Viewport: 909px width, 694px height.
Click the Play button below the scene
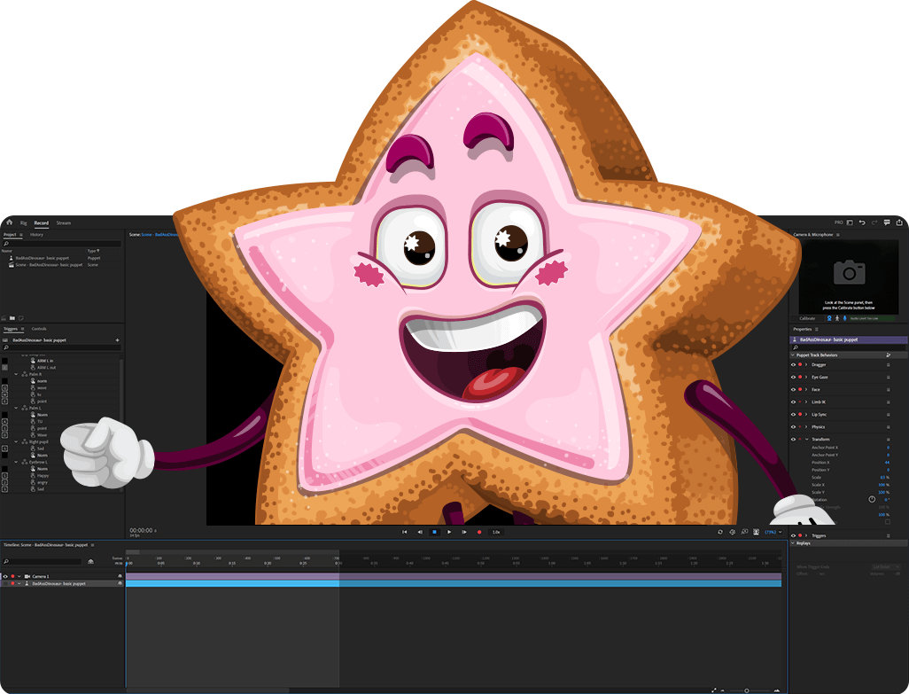449,532
